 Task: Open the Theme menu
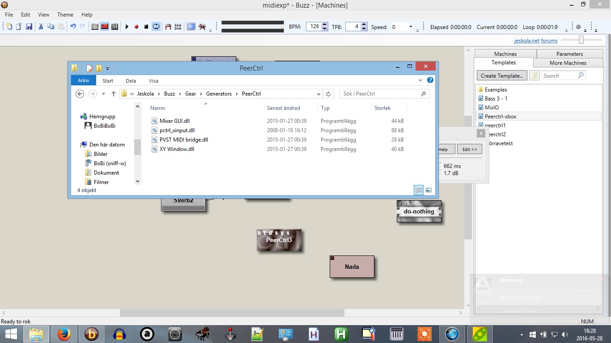point(65,15)
